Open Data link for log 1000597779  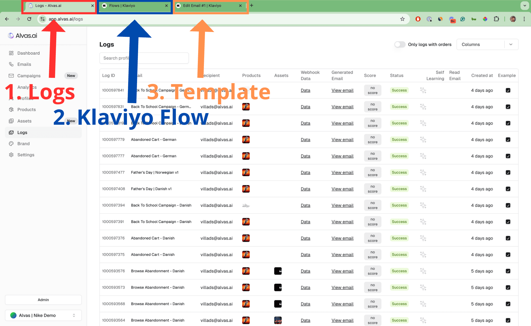click(x=305, y=140)
